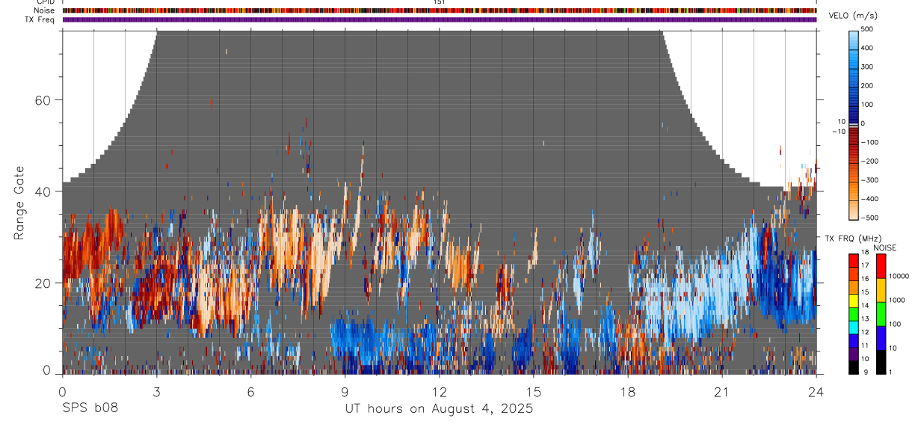This screenshot has width=918, height=424.
Task: Click the 21 tick on UT hours axis
Action: (721, 391)
